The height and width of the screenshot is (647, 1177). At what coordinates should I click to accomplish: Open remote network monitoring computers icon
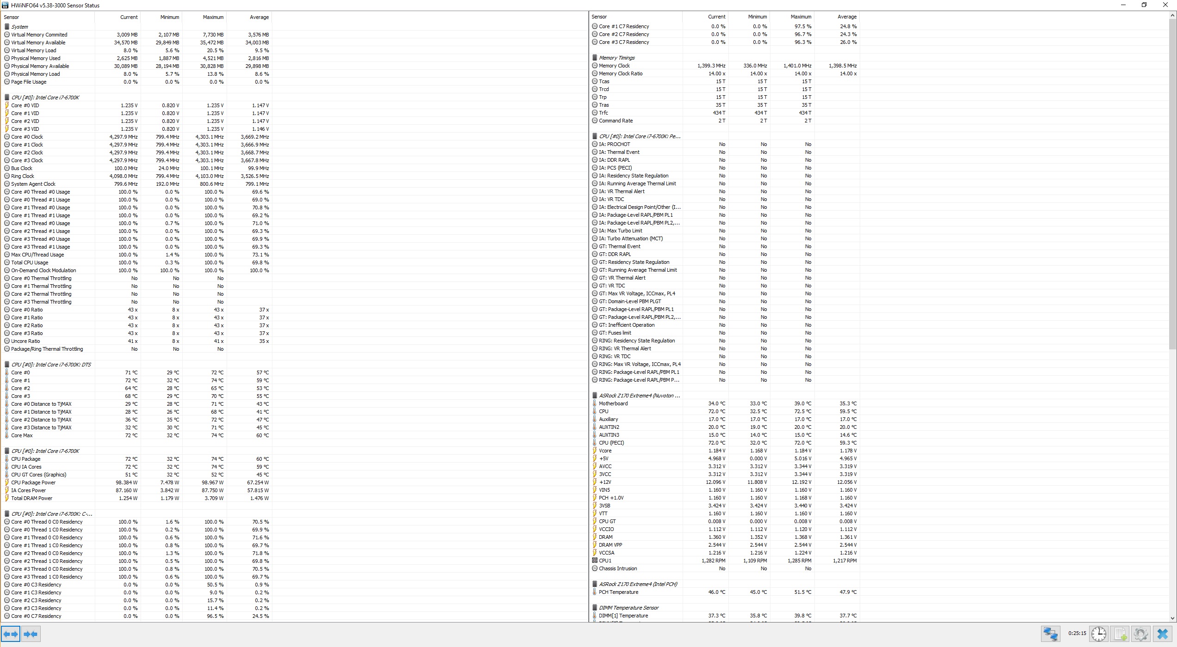tap(1050, 634)
